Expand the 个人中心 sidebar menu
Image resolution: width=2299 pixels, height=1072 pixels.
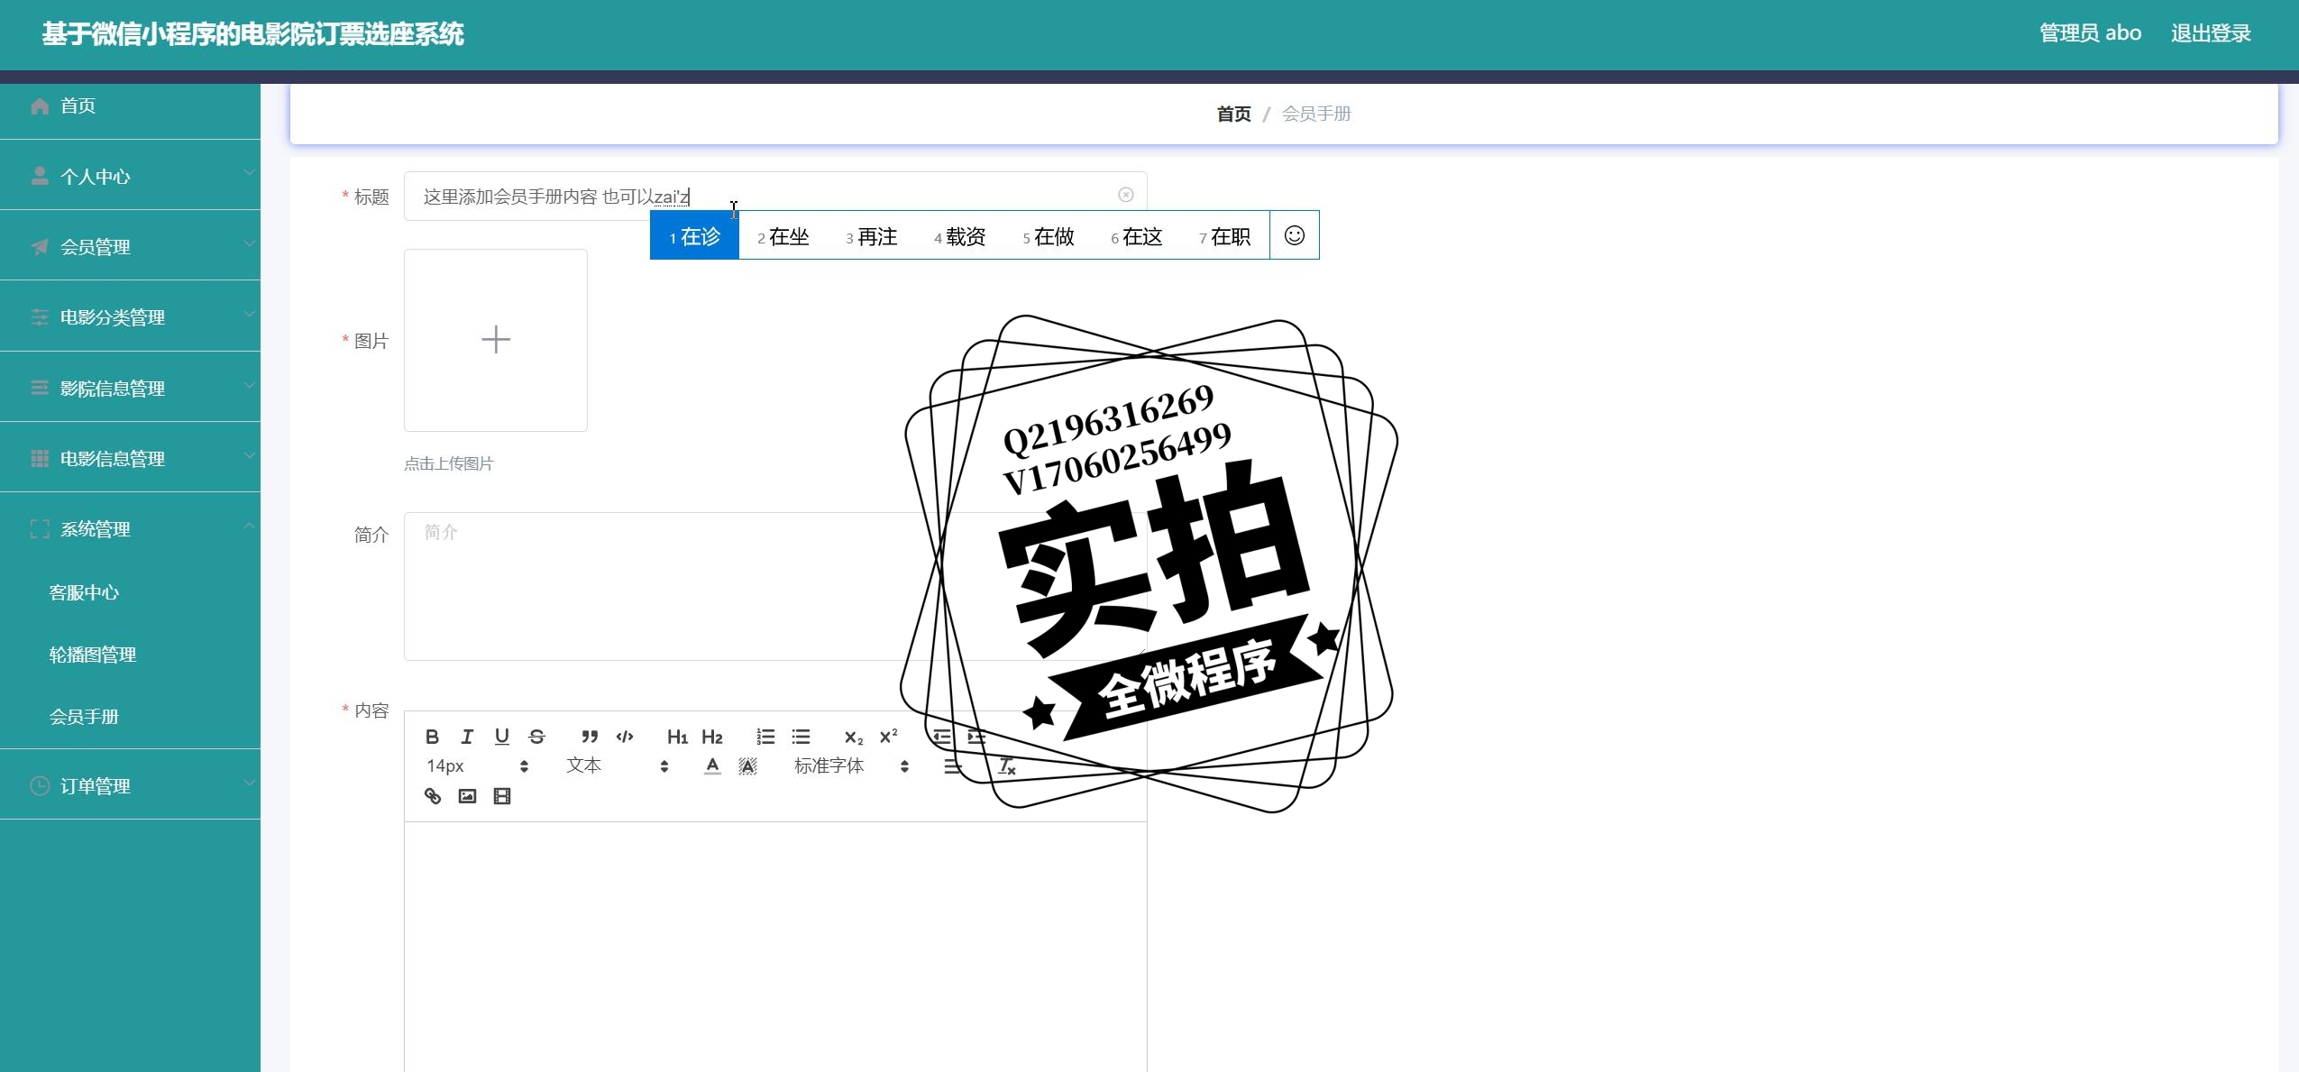click(130, 176)
